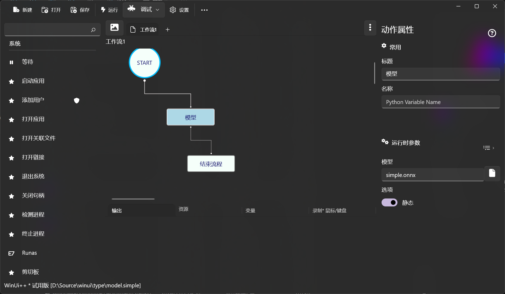The image size is (505, 294).
Task: Click the canvas vertical scrollbar
Action: pos(374,73)
